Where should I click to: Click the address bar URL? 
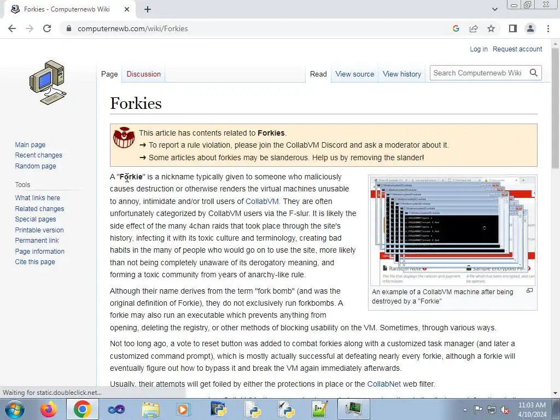tap(132, 28)
